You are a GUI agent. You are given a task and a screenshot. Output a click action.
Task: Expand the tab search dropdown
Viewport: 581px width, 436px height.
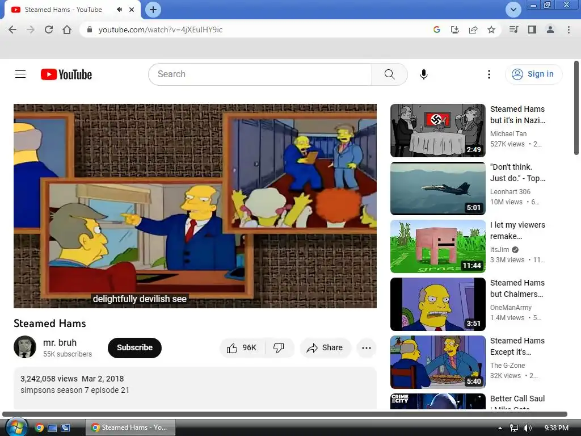[x=513, y=10]
